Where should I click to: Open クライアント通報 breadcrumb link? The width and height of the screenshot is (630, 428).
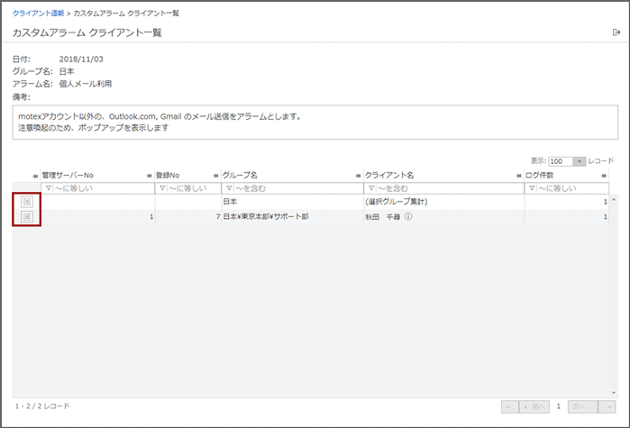pyautogui.click(x=38, y=14)
